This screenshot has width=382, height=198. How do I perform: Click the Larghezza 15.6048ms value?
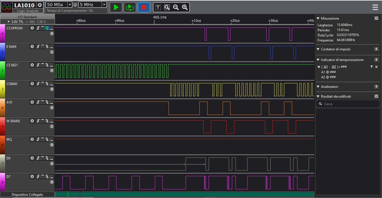click(x=344, y=25)
